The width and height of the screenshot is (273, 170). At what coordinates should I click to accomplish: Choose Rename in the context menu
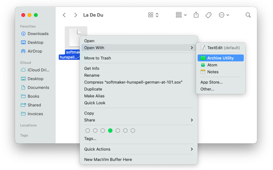tap(139, 75)
